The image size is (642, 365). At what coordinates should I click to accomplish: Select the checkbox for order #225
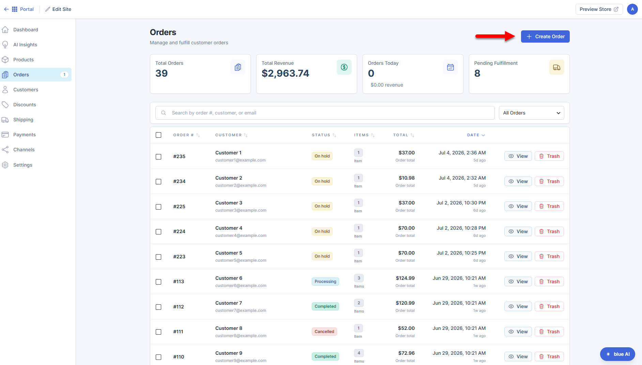click(x=158, y=207)
